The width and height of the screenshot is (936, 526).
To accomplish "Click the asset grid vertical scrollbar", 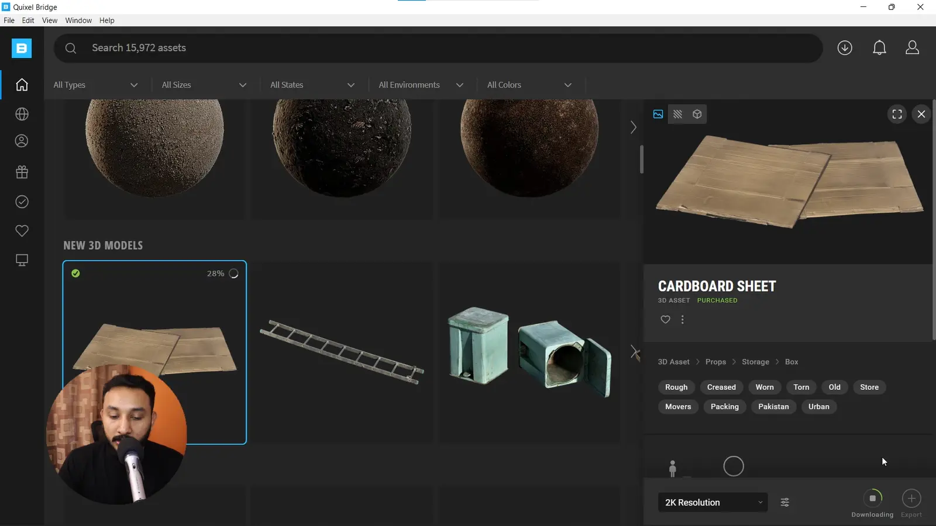I will pyautogui.click(x=642, y=159).
